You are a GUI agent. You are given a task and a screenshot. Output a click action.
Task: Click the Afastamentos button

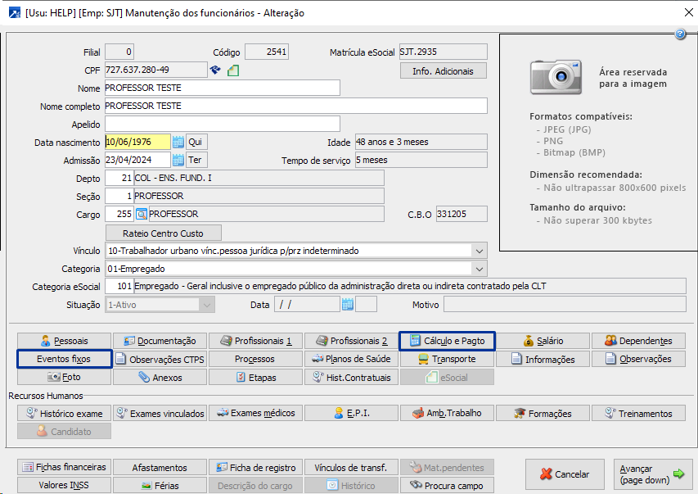(x=160, y=467)
